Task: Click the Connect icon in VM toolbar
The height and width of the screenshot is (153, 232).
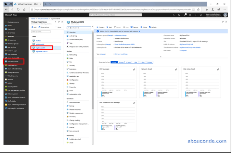Action: tap(97, 27)
